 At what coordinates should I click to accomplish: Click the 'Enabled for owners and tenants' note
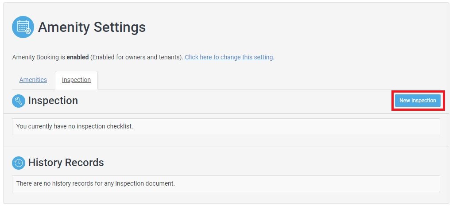[136, 57]
